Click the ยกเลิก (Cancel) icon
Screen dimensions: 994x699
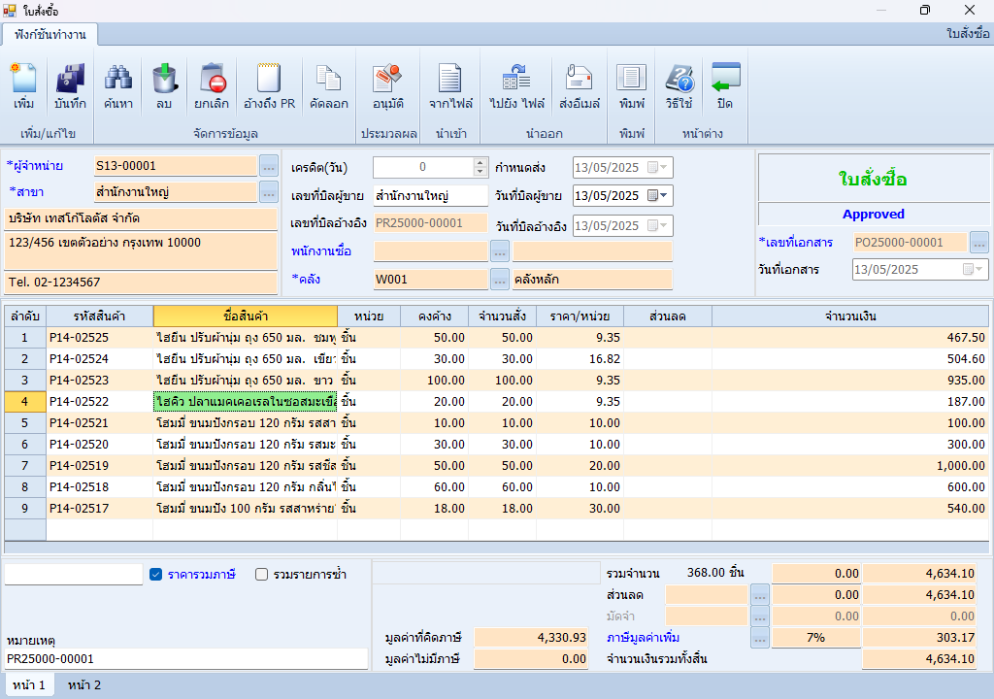[212, 80]
